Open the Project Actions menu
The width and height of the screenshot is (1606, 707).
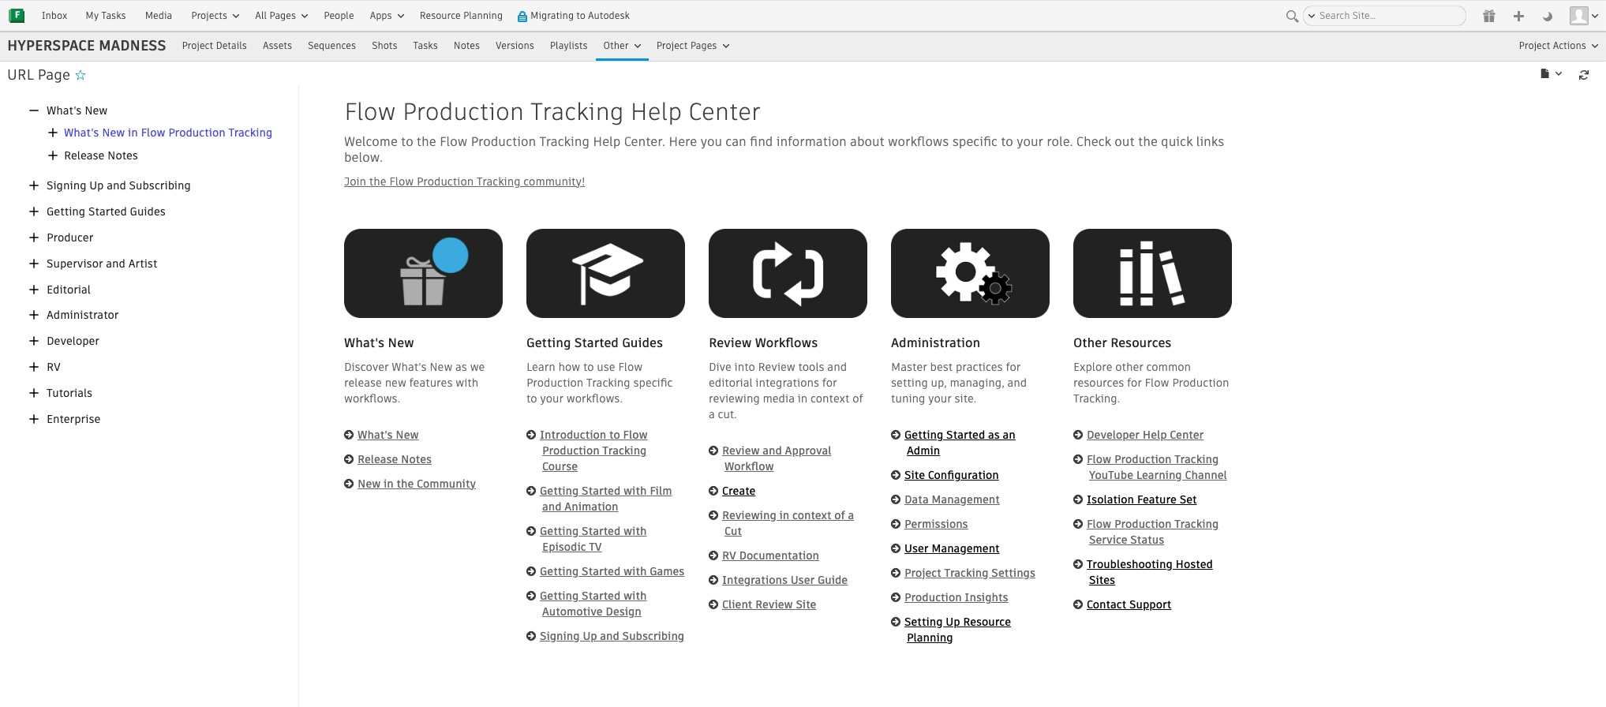coord(1558,46)
